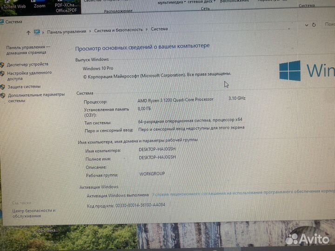Expand chevron after Панель управления breadcrumb
The height and width of the screenshot is (251, 335).
(90, 31)
